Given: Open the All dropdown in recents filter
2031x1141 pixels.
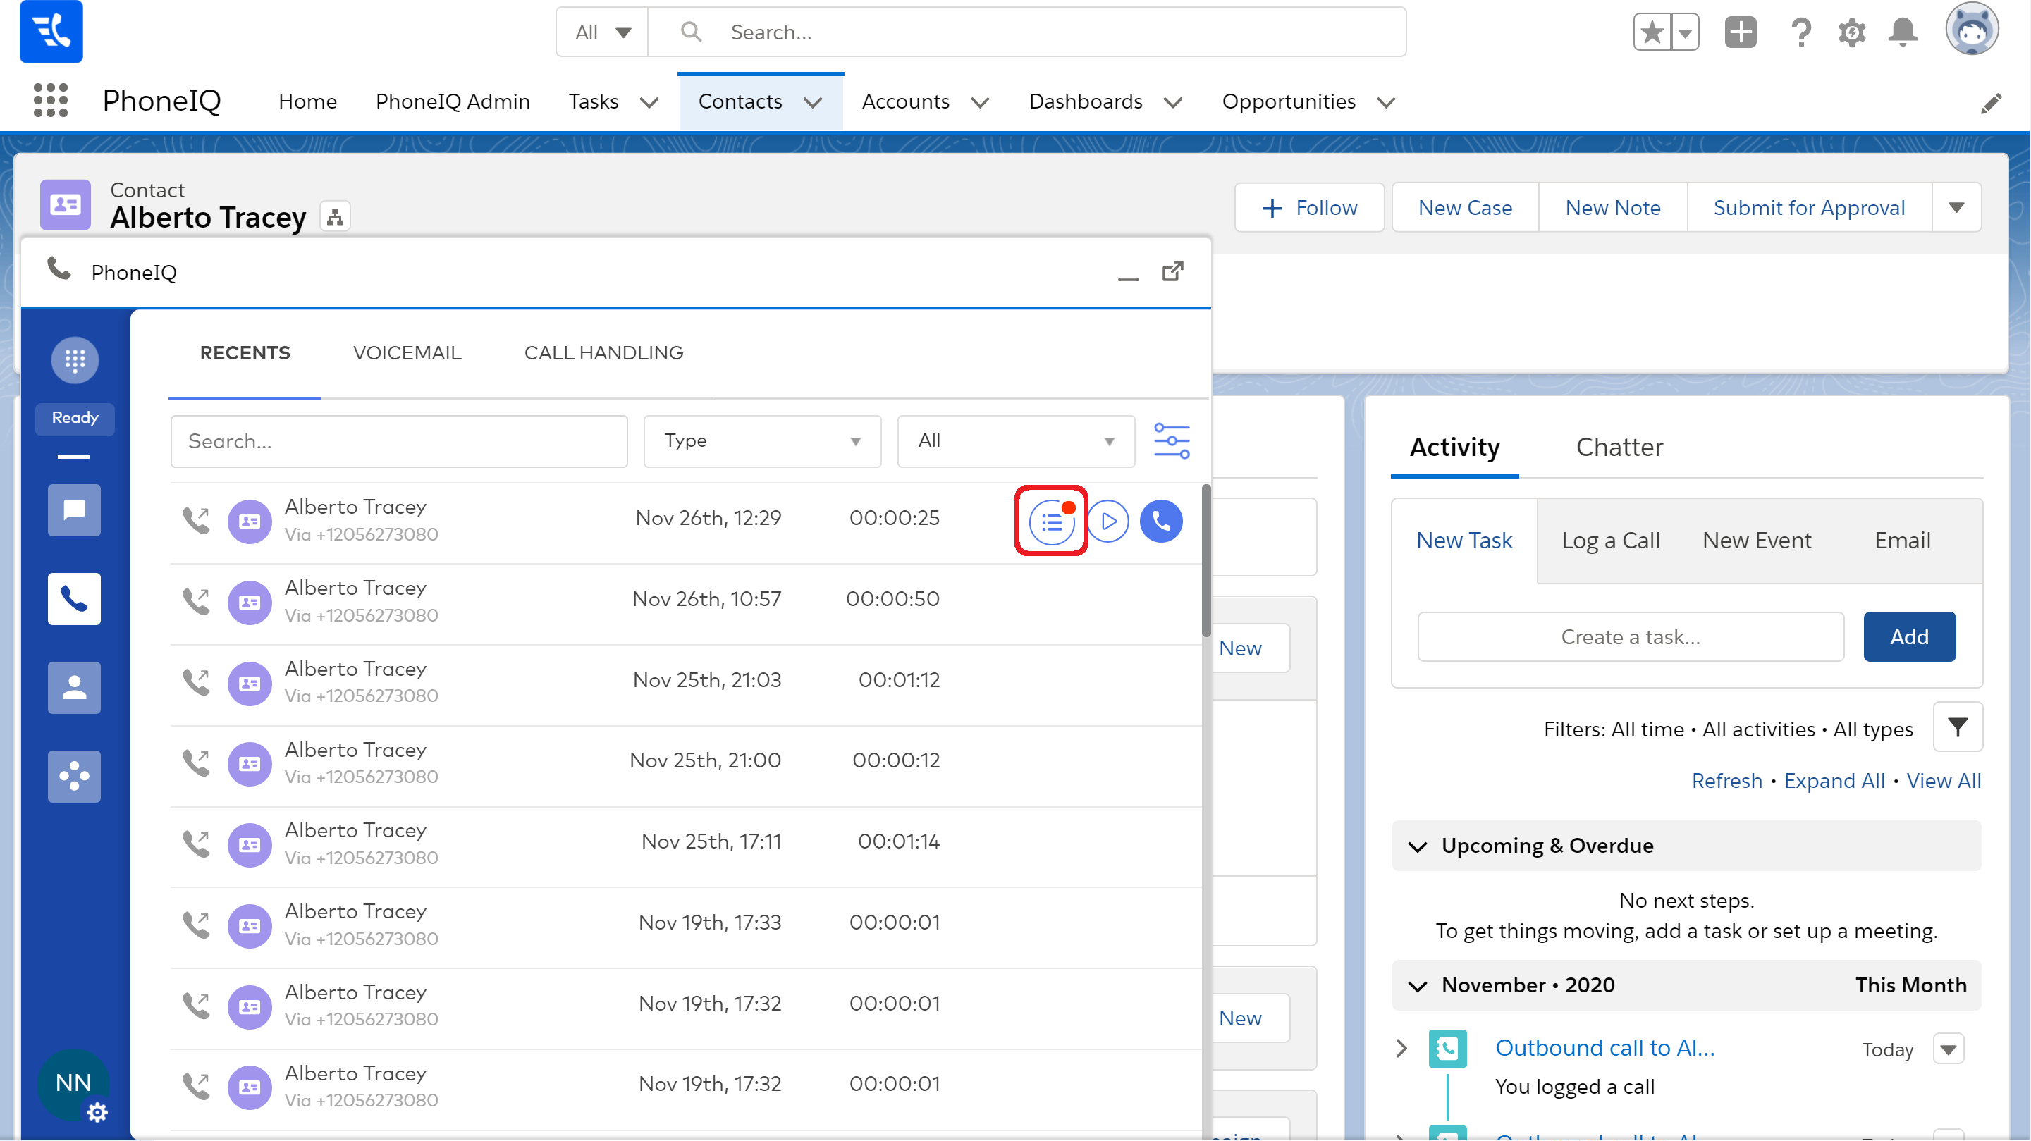Looking at the screenshot, I should [x=1014, y=440].
